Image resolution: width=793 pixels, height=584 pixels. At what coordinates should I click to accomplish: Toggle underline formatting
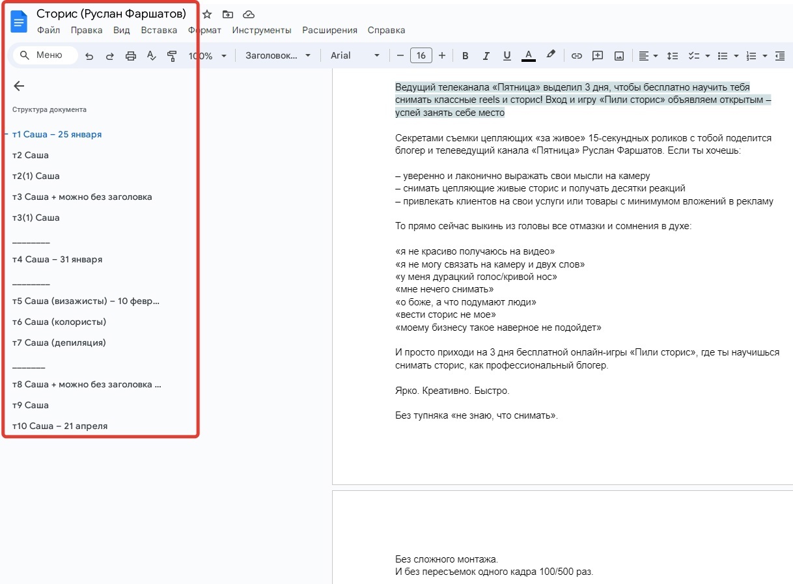(507, 56)
